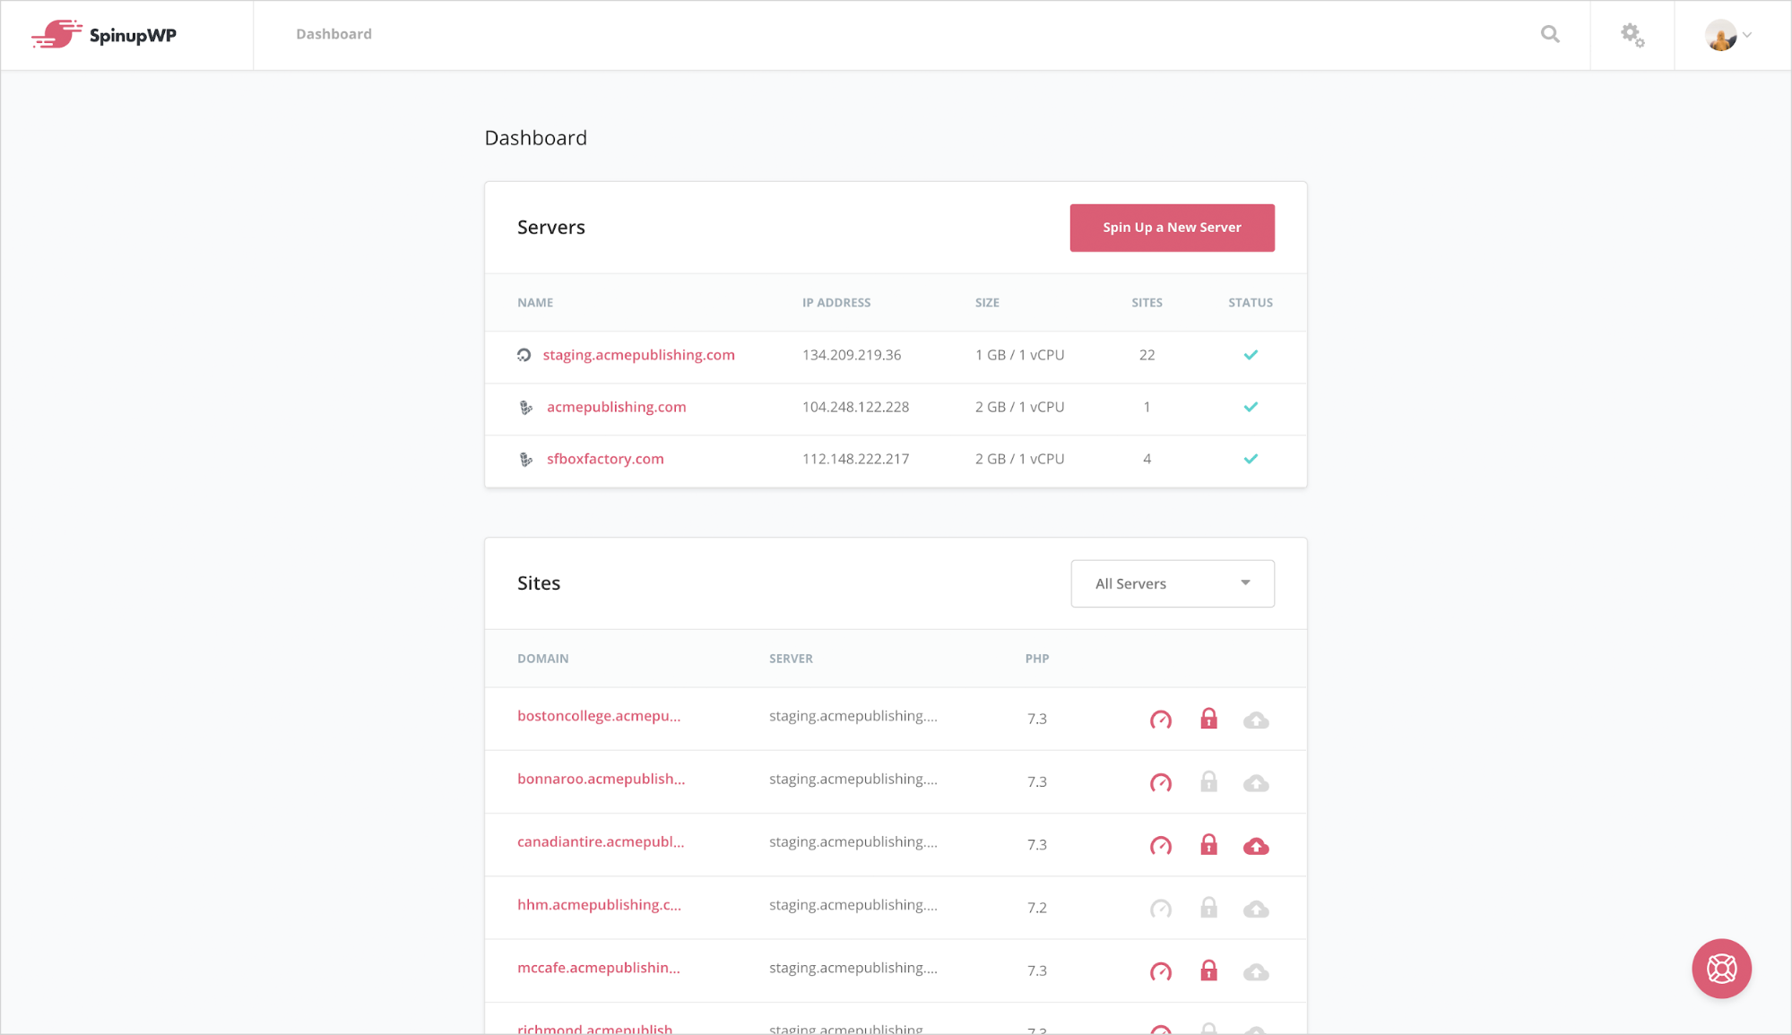
Task: Open the help lifebuoy floating button
Action: point(1721,969)
